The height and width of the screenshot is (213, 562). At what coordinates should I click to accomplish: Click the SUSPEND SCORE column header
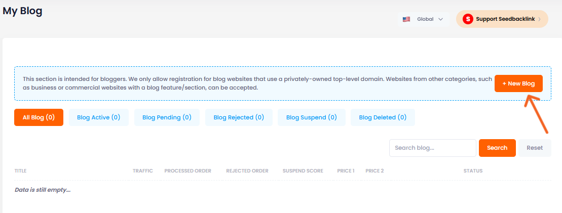pos(303,171)
